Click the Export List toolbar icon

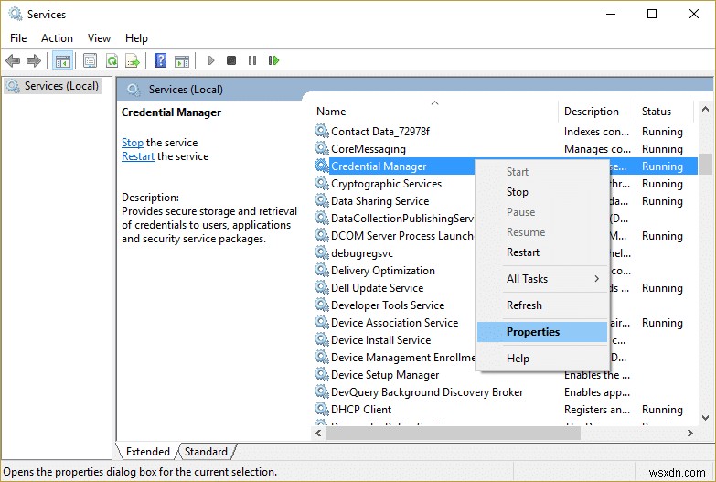tap(134, 60)
